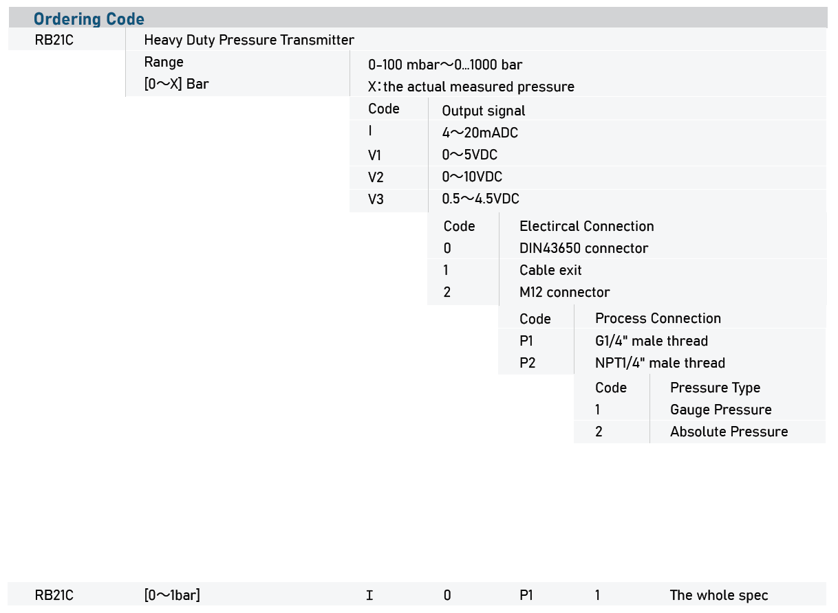The width and height of the screenshot is (838, 613).
Task: Click the Pressure Type column header
Action: pos(715,388)
